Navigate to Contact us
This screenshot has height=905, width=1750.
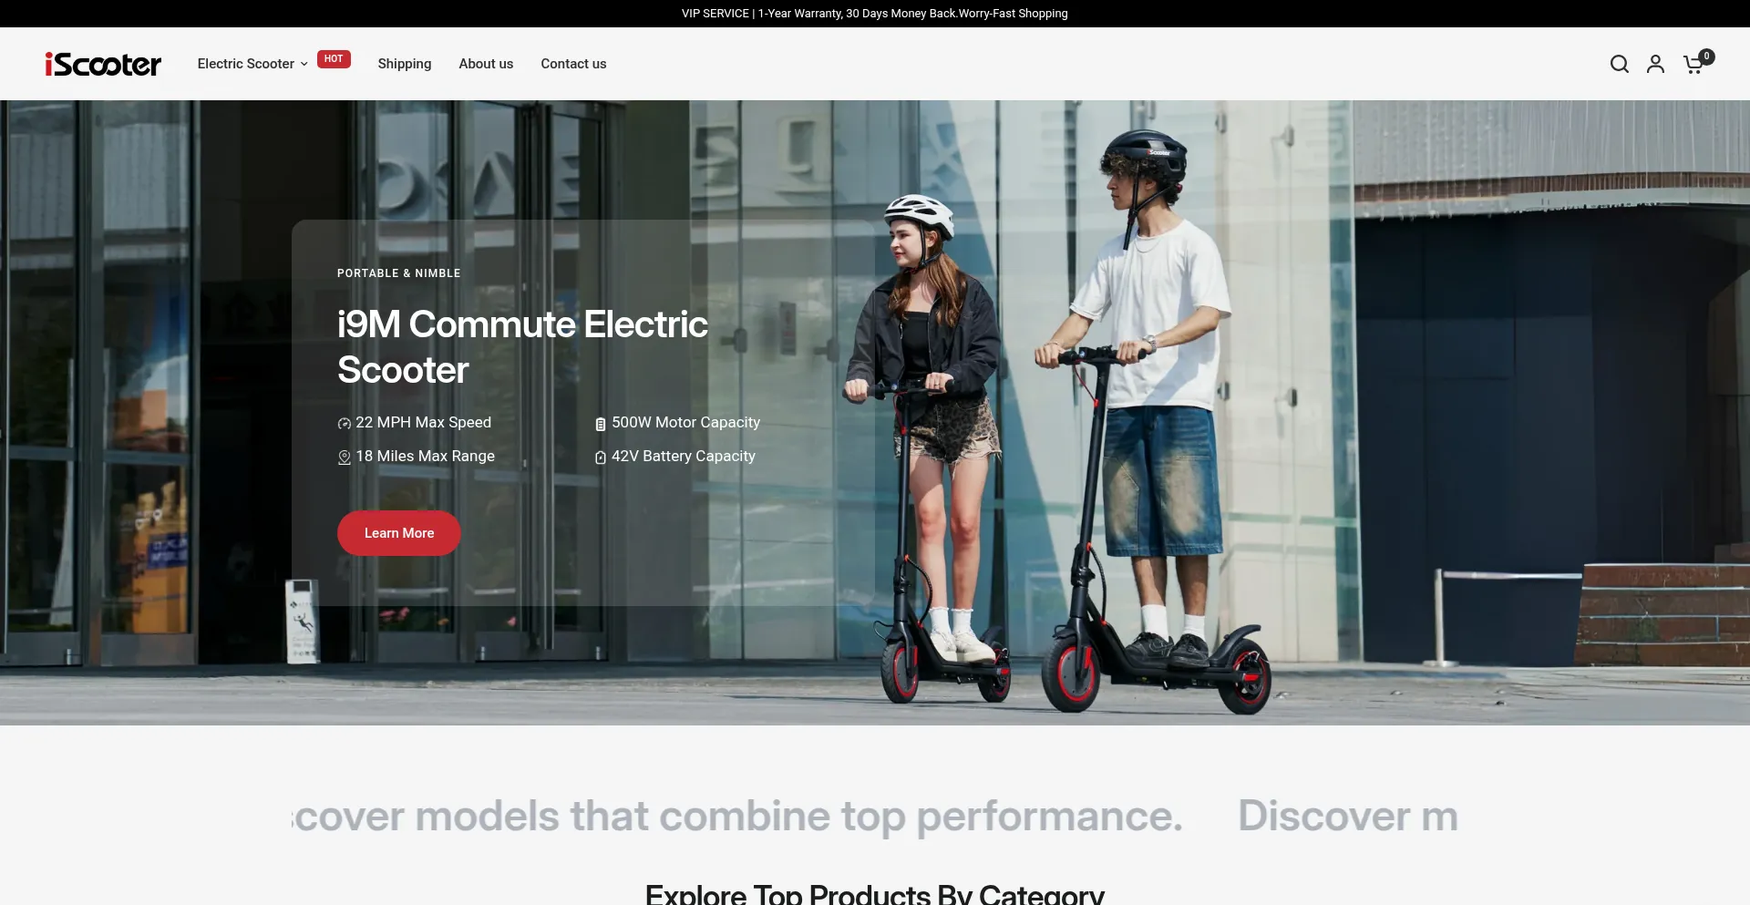573,64
